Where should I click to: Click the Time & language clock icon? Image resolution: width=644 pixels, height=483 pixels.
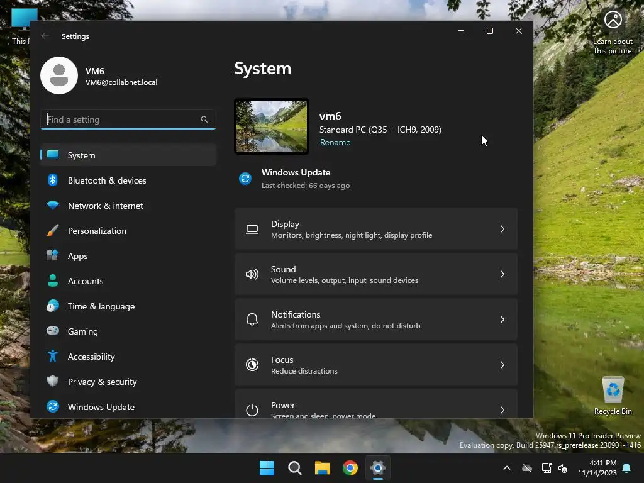point(53,306)
